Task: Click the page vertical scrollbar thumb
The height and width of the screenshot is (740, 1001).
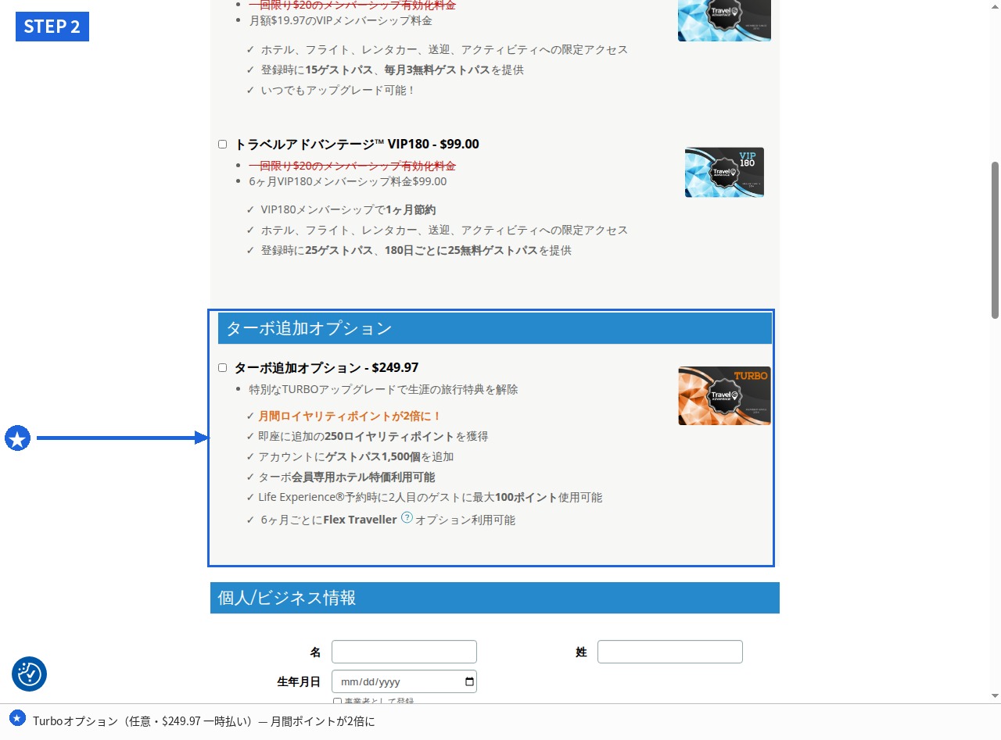Action: 995,240
